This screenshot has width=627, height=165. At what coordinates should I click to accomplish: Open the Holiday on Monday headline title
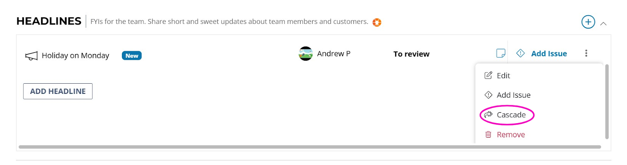[x=75, y=56]
